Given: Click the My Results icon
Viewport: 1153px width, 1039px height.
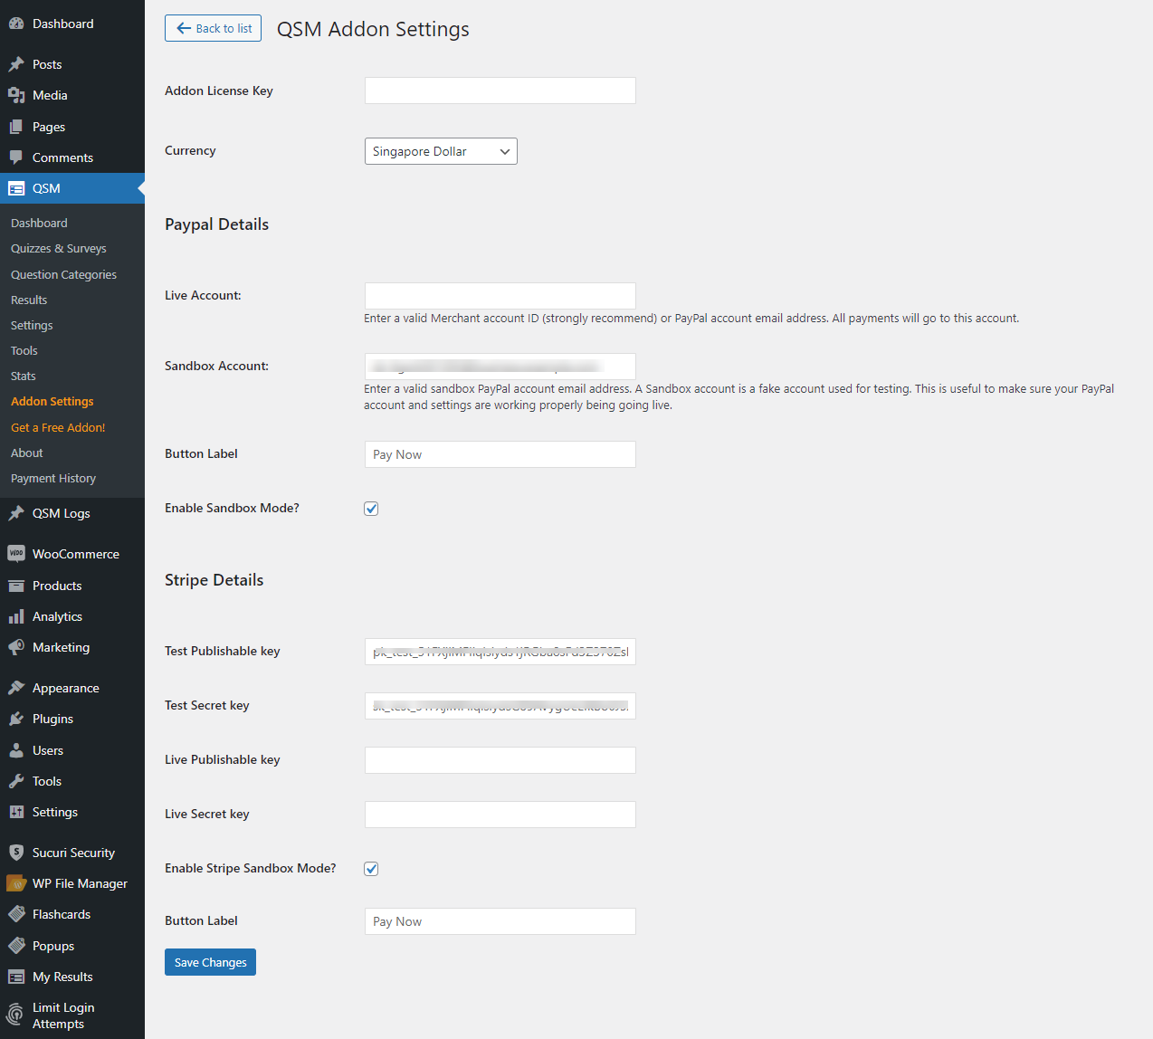Looking at the screenshot, I should pyautogui.click(x=16, y=977).
